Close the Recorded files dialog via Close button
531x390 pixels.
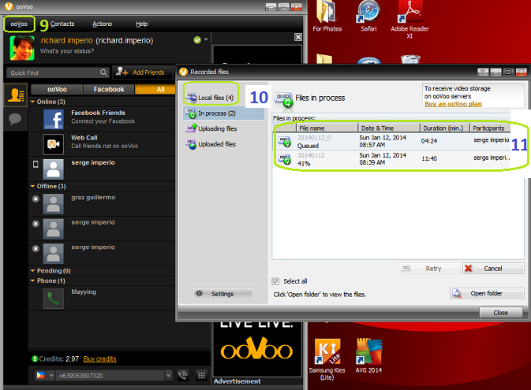click(x=501, y=313)
